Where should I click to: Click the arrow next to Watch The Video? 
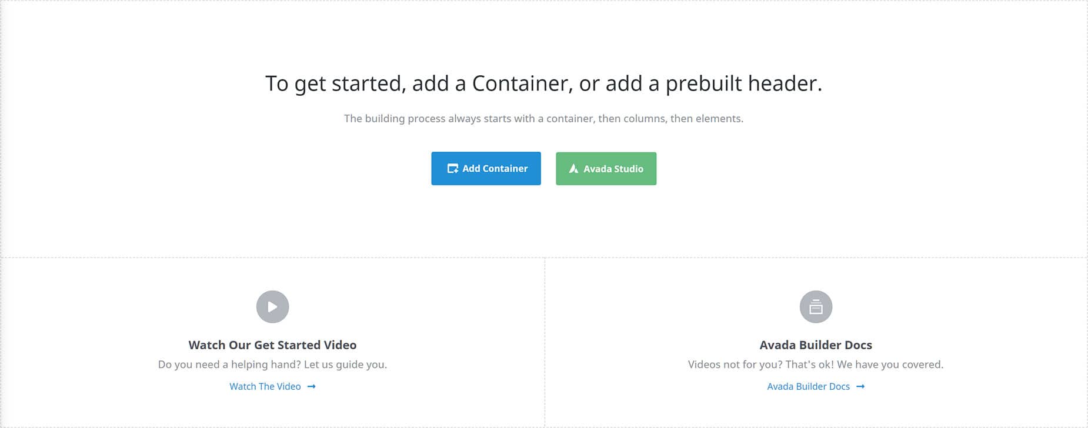coord(312,386)
